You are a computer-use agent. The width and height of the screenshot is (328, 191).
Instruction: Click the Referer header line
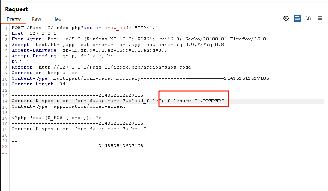[x=101, y=67]
